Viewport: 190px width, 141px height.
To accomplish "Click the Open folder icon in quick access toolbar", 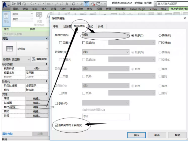I will [x=14, y=4].
